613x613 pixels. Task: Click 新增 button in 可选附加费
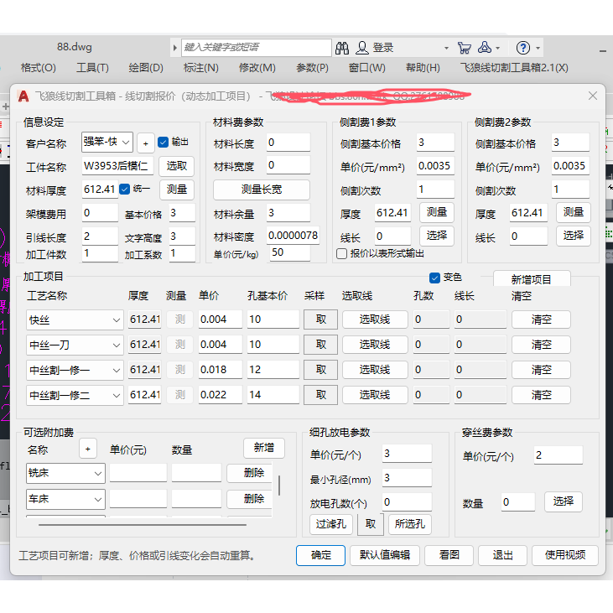coord(264,448)
